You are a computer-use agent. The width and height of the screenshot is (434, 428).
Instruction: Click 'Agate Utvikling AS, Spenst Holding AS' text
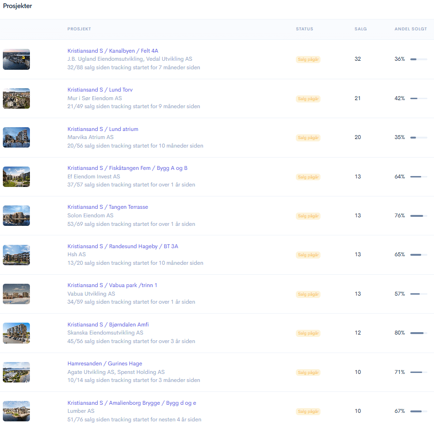pyautogui.click(x=116, y=372)
